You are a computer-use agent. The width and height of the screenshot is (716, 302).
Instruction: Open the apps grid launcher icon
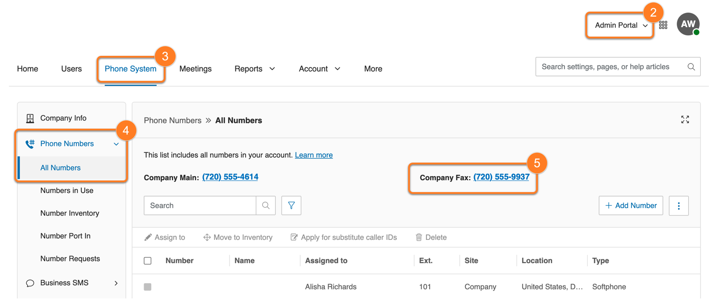(x=663, y=25)
